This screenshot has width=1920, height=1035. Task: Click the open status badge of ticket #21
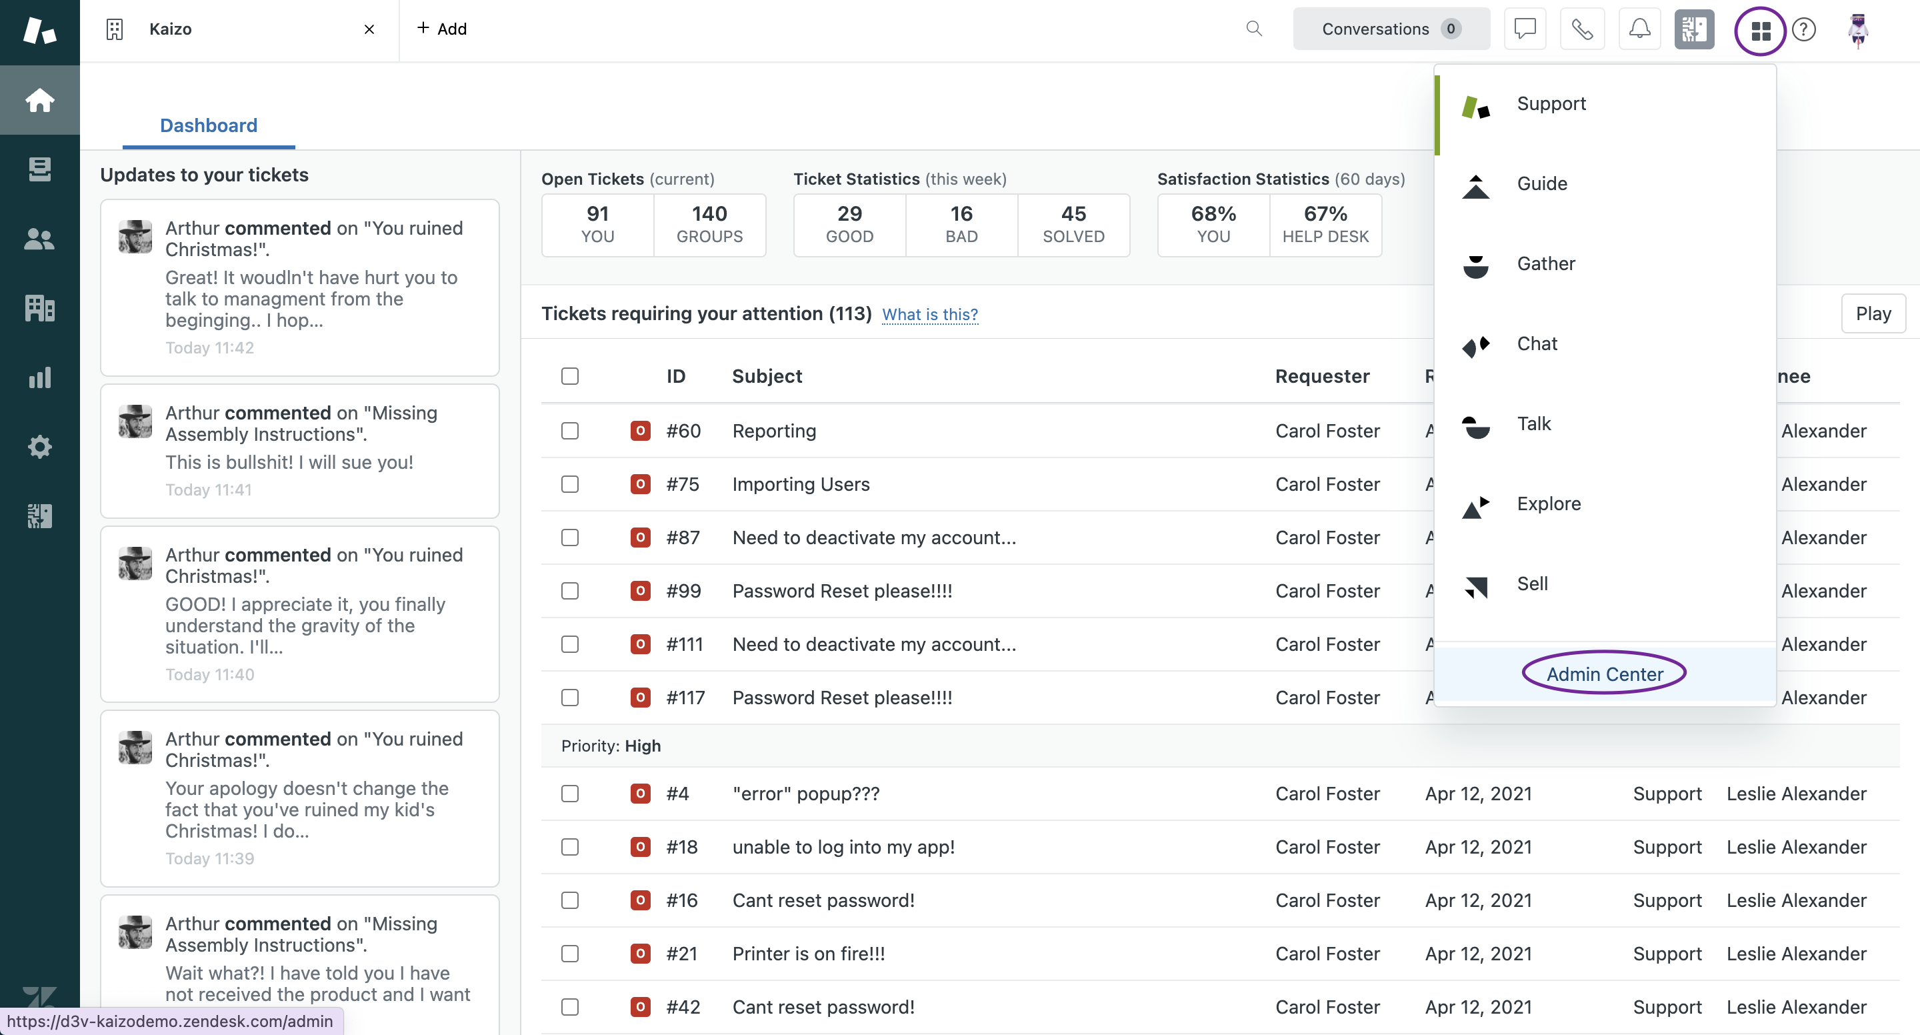click(x=639, y=954)
